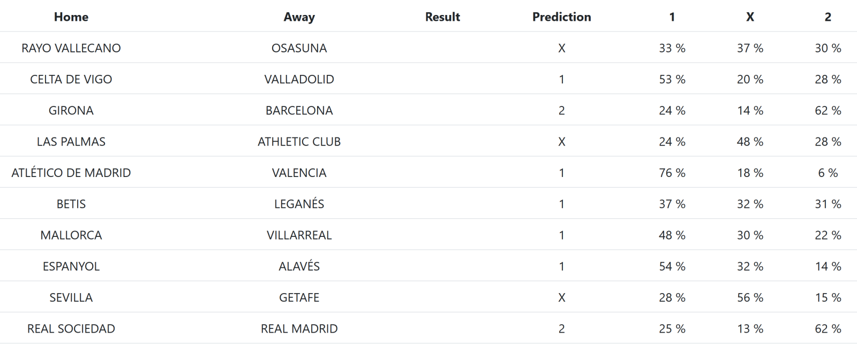The width and height of the screenshot is (857, 346).
Task: Select the Atlético de Madrid row
Action: coord(71,173)
